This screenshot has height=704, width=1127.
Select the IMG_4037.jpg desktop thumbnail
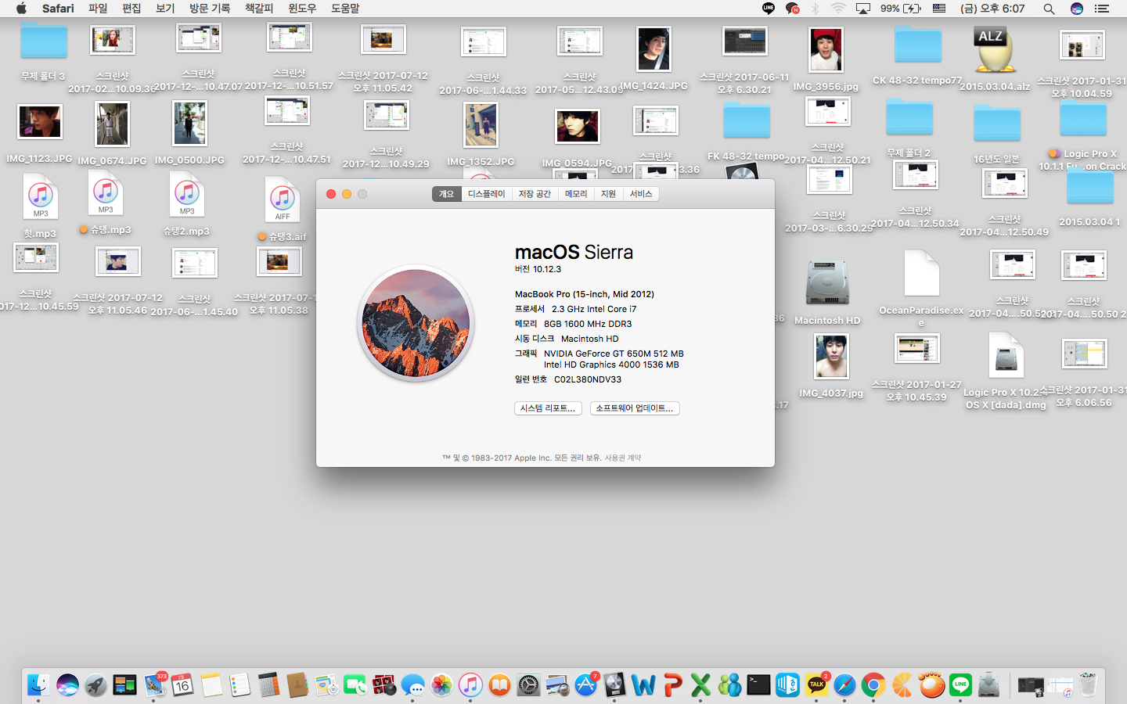[x=831, y=357]
